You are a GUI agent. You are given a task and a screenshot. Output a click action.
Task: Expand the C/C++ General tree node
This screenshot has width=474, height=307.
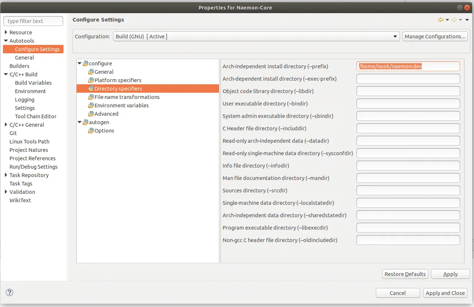(6, 125)
